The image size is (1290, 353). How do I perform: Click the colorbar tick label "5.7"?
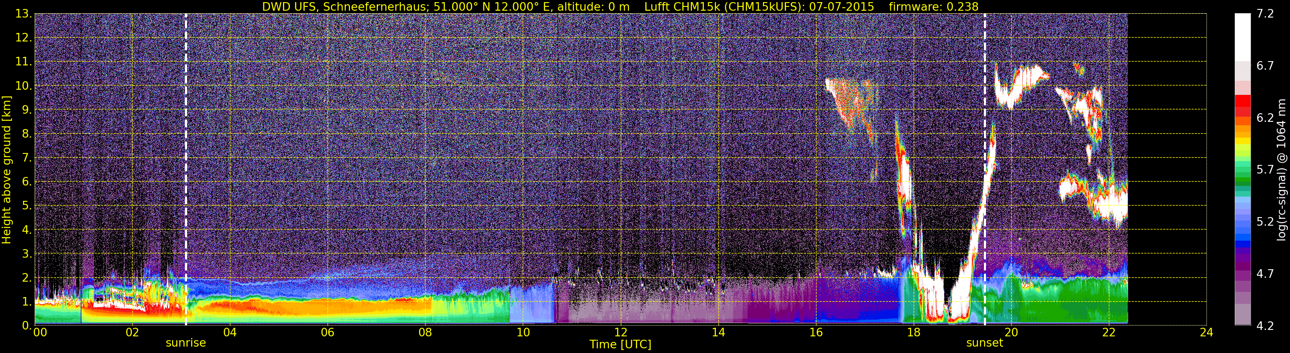(x=1265, y=170)
